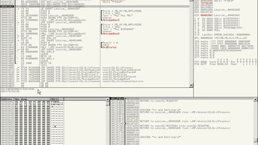The width and height of the screenshot is (258, 145).
Task: Select the JE SHORT Leccion_.00401087 instruction
Action: tap(60, 9)
